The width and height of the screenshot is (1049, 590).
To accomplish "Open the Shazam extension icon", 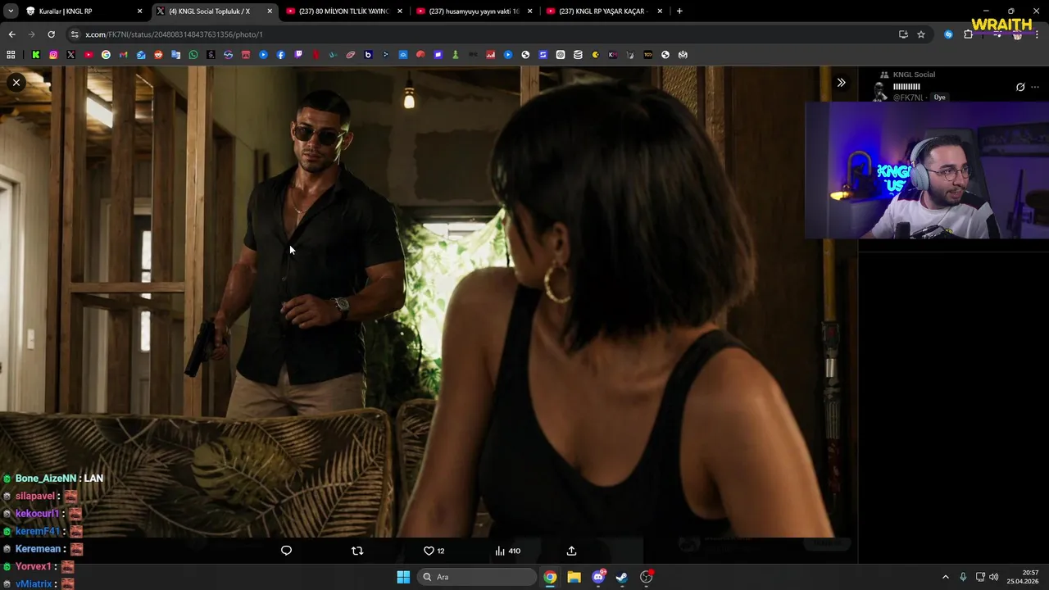I will (x=949, y=34).
